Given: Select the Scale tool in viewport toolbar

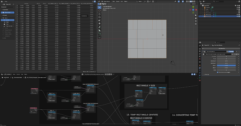Looking at the screenshot, I should (x=100, y=20).
